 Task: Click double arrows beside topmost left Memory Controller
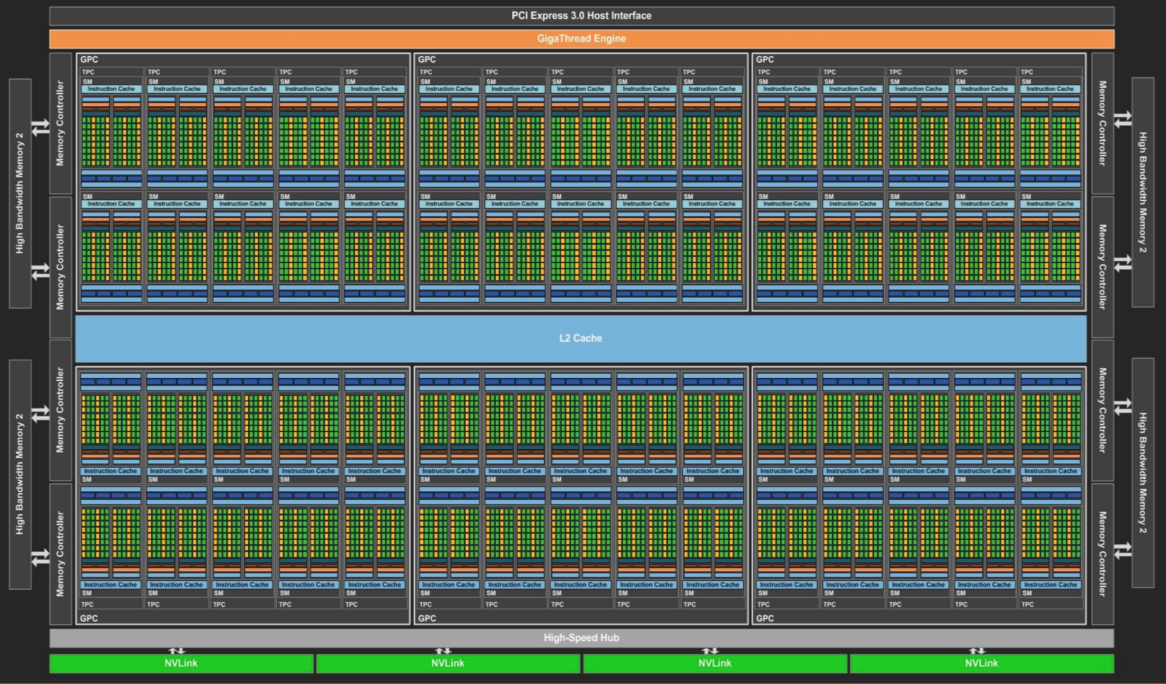click(x=41, y=128)
